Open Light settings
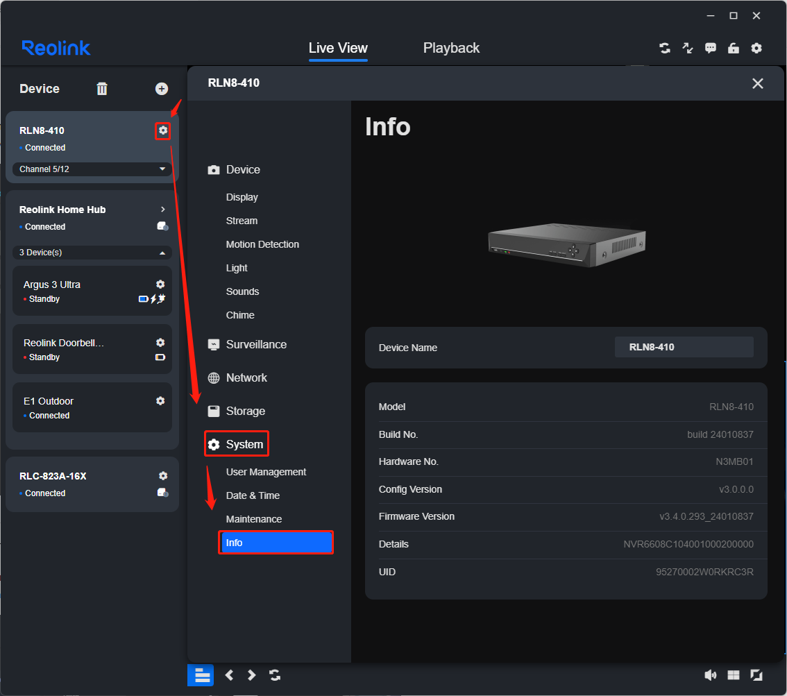 237,268
